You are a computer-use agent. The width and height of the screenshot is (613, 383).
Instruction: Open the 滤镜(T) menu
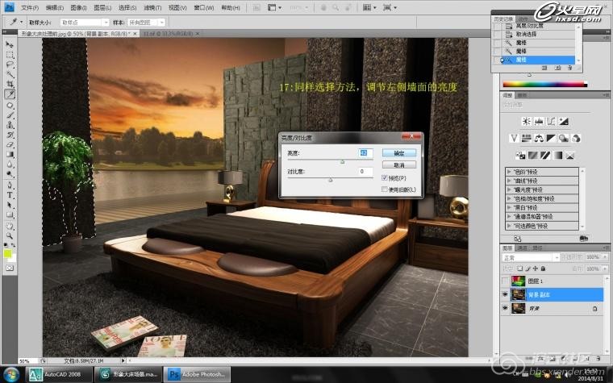[x=152, y=8]
